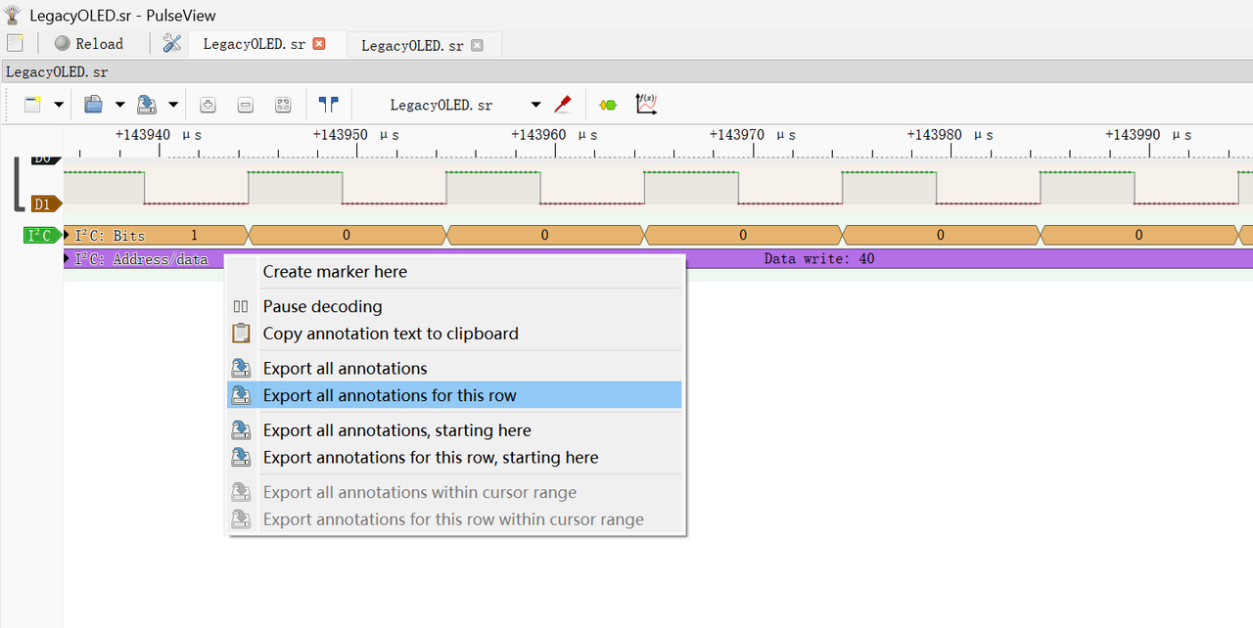
Task: Click the zoom-to-fit toolbar icon
Action: pos(283,105)
